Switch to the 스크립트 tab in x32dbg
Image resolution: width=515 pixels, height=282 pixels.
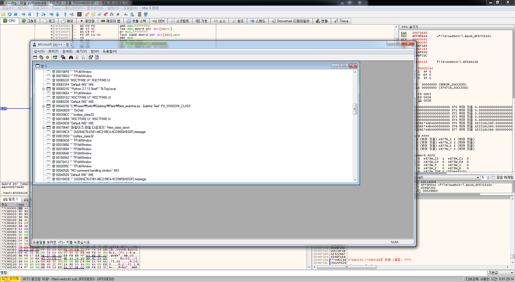click(x=179, y=21)
